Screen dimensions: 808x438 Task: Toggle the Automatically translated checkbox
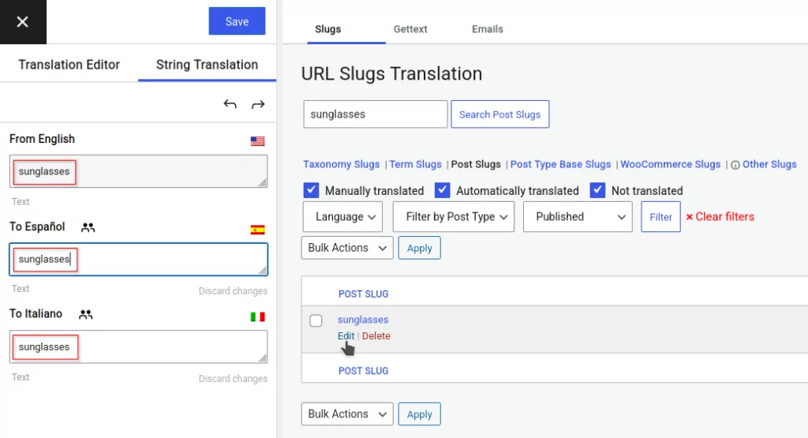[x=442, y=190]
